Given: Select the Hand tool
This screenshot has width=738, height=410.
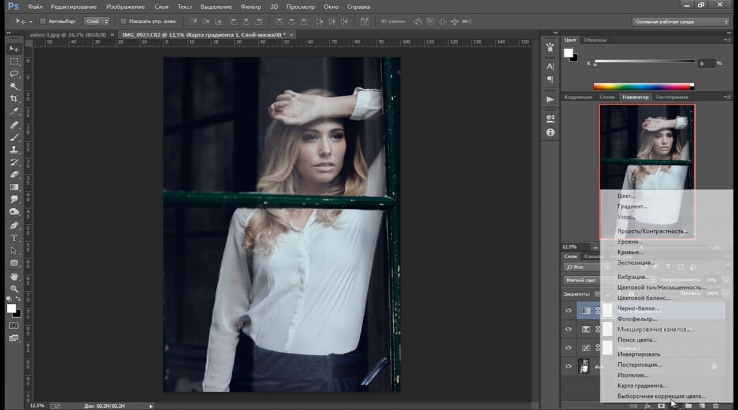Looking at the screenshot, I should [x=14, y=277].
